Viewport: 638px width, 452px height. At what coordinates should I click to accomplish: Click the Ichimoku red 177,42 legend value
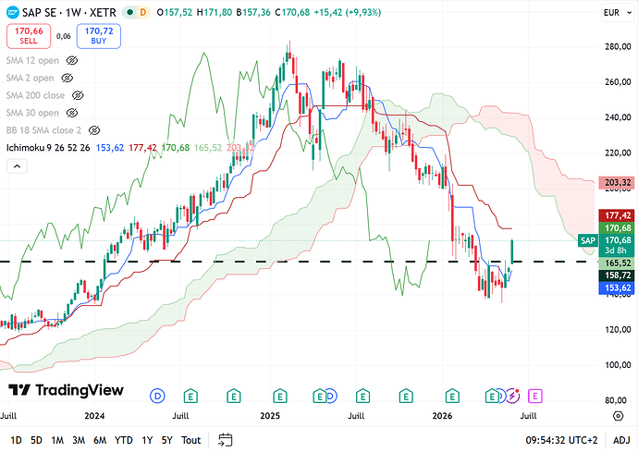click(x=142, y=148)
